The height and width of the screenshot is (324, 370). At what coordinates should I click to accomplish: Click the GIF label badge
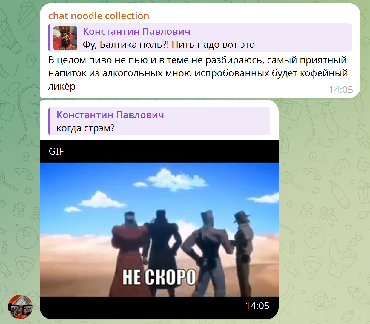pyautogui.click(x=56, y=151)
